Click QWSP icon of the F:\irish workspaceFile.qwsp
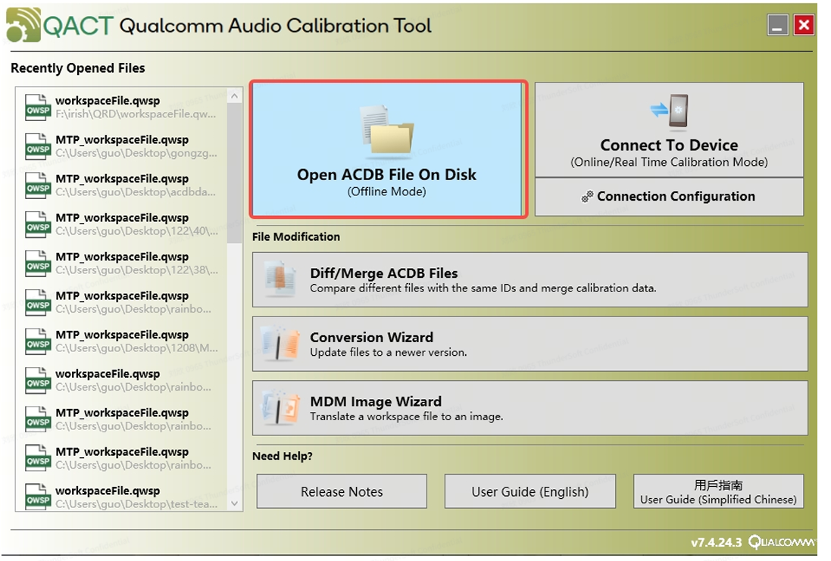This screenshot has height=561, width=831. click(38, 108)
